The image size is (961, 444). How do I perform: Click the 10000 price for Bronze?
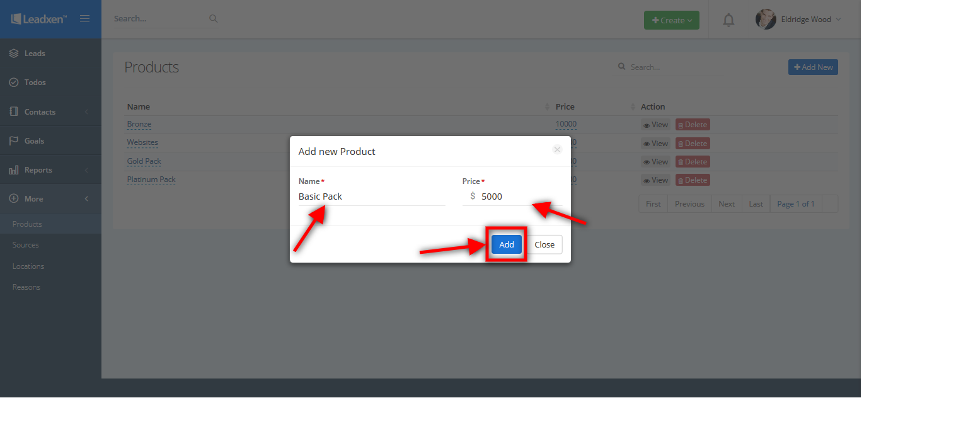click(x=566, y=124)
